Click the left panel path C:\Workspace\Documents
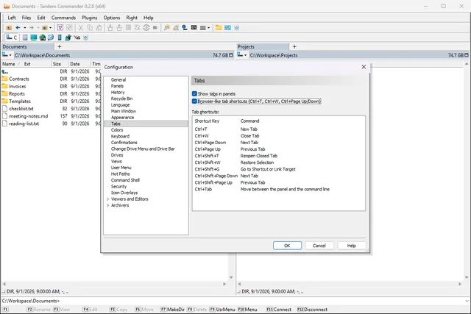 [x=43, y=55]
